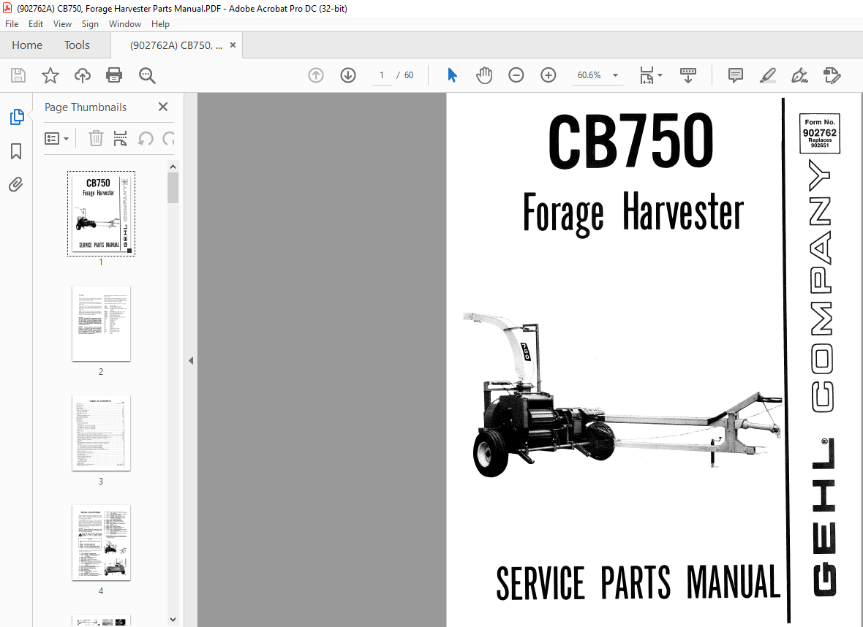Viewport: 863px width, 627px height.
Task: Click the Save file icon
Action: tap(18, 75)
